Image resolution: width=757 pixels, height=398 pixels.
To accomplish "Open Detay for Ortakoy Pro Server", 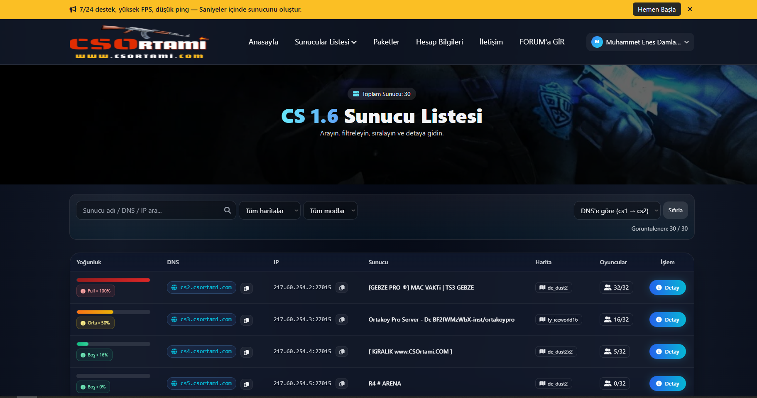I will (667, 319).
